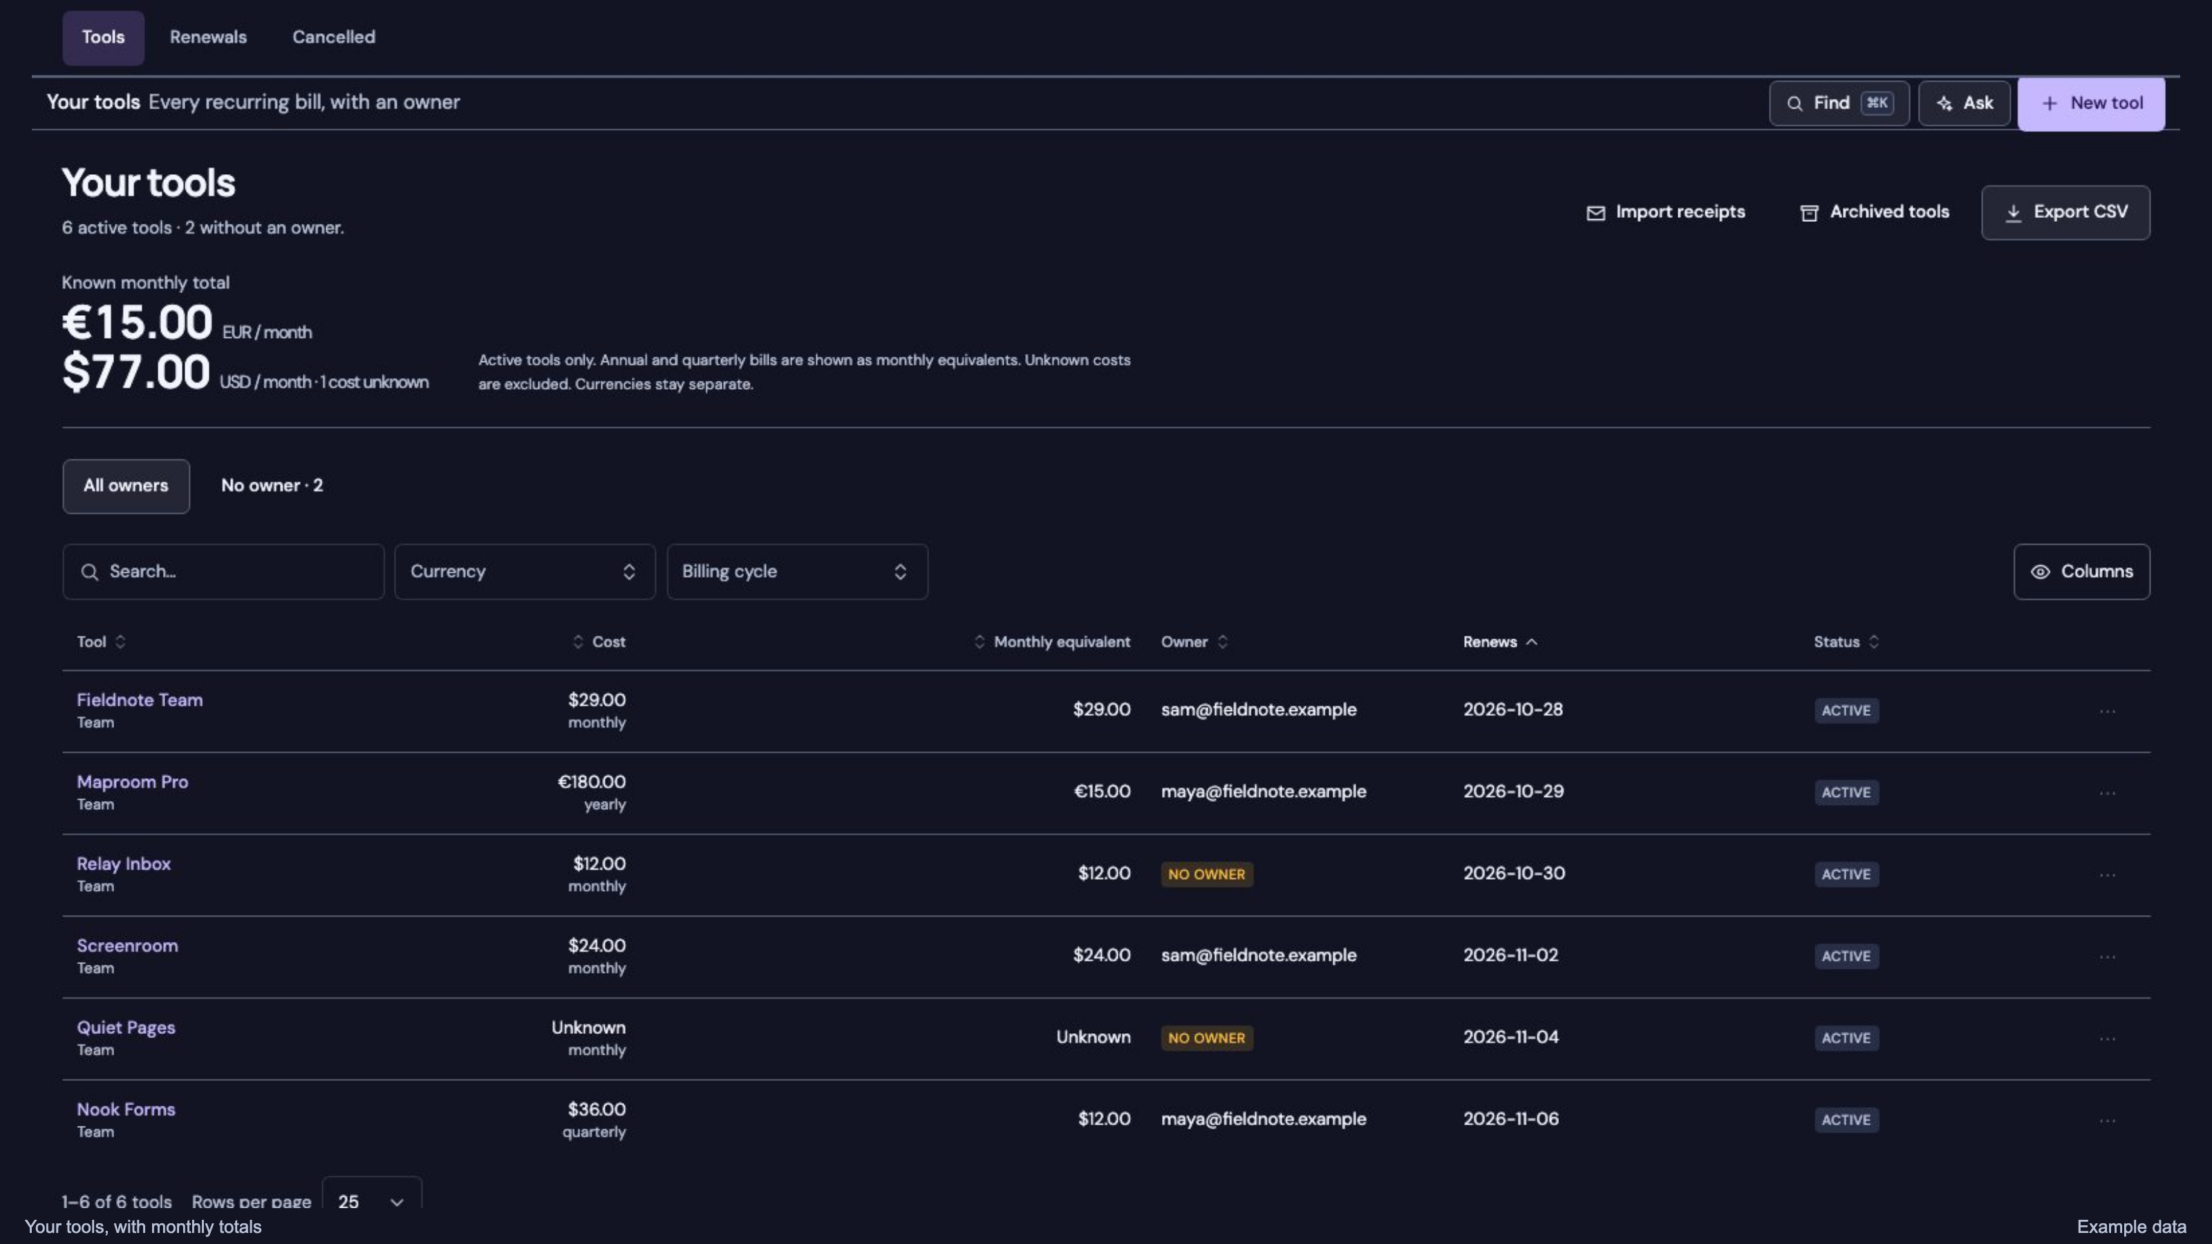Open row actions menu for Fieldnote Team
The width and height of the screenshot is (2212, 1244).
pos(2107,711)
